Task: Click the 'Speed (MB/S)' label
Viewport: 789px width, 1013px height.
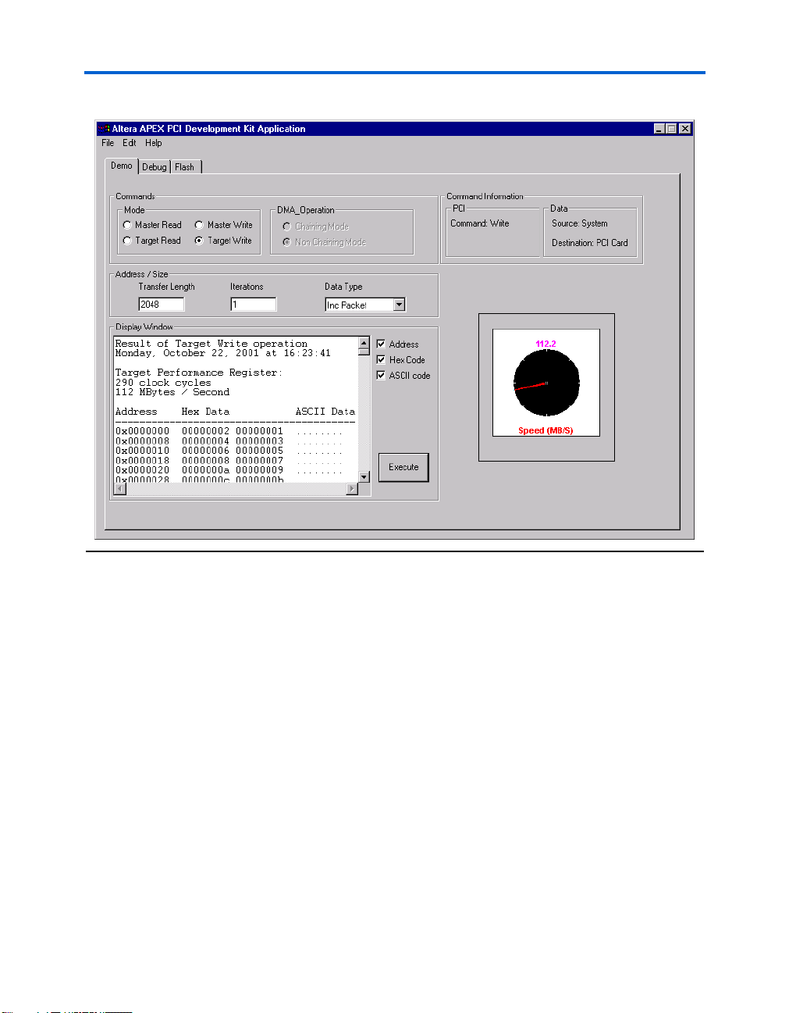Action: click(x=546, y=431)
